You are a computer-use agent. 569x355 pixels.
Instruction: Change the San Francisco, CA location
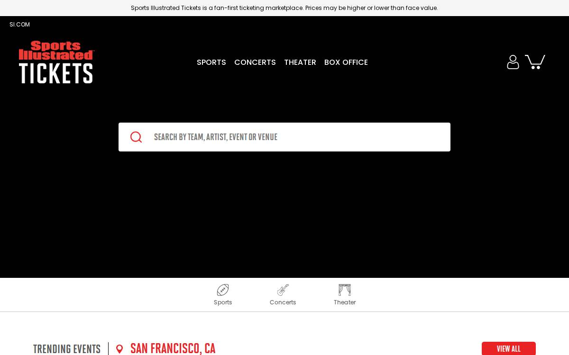coord(173,349)
